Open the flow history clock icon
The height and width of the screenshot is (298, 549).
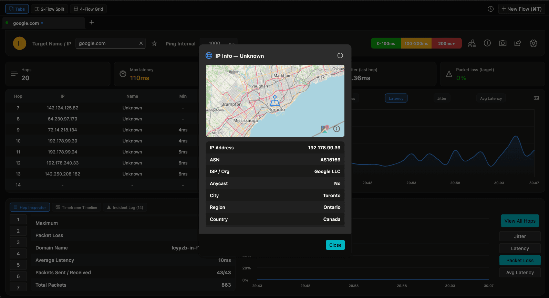click(x=491, y=9)
